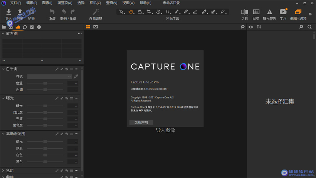Open the 调整项(A) menu
This screenshot has height=178, width=316.
point(65,3)
